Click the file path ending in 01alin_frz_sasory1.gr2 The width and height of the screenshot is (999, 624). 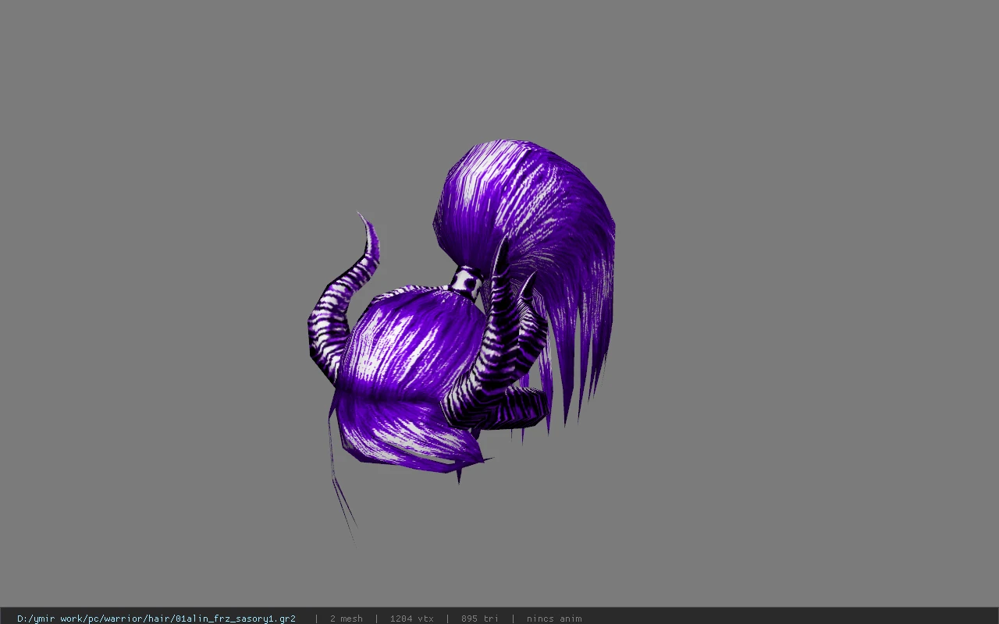point(156,619)
